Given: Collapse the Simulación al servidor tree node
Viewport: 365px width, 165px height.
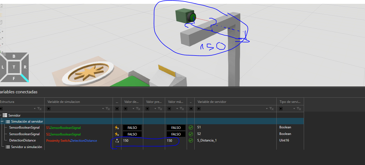Looking at the screenshot, I should (2, 121).
